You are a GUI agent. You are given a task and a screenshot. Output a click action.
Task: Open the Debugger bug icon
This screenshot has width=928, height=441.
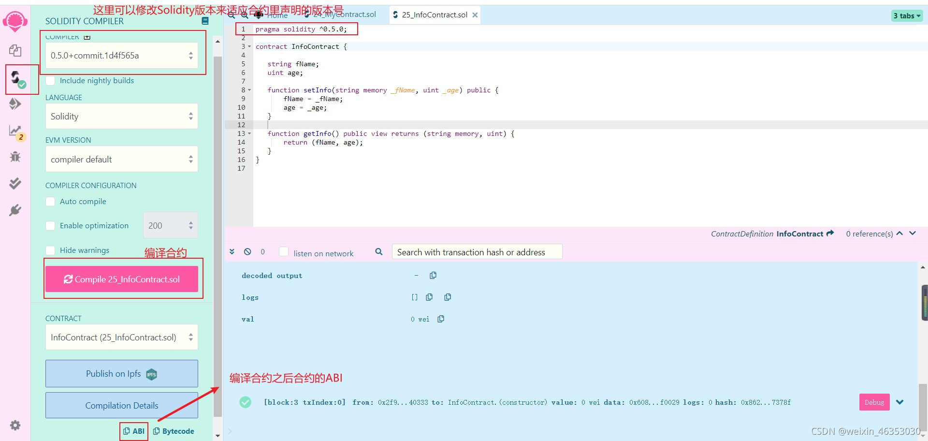15,157
